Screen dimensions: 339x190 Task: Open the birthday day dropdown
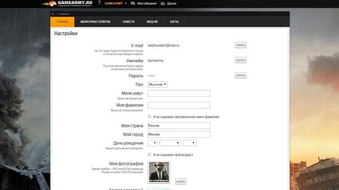(153, 143)
